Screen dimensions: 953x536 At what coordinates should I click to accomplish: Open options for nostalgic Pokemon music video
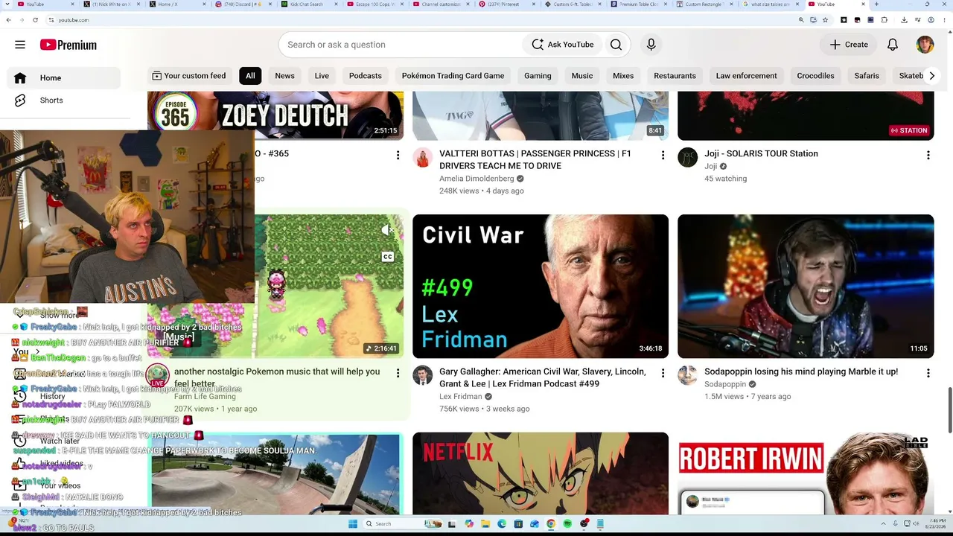398,373
